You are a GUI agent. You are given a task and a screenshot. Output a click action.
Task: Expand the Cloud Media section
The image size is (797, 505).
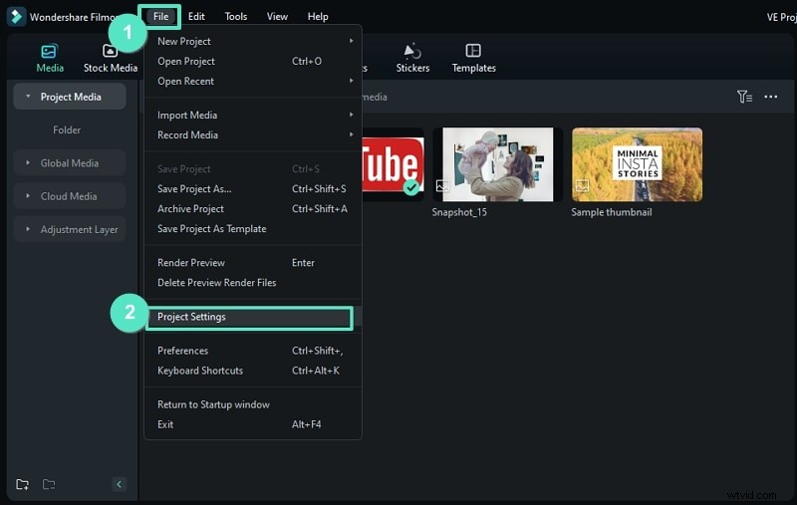tap(28, 195)
